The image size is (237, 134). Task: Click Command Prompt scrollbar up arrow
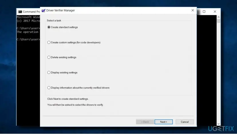pos(218,17)
